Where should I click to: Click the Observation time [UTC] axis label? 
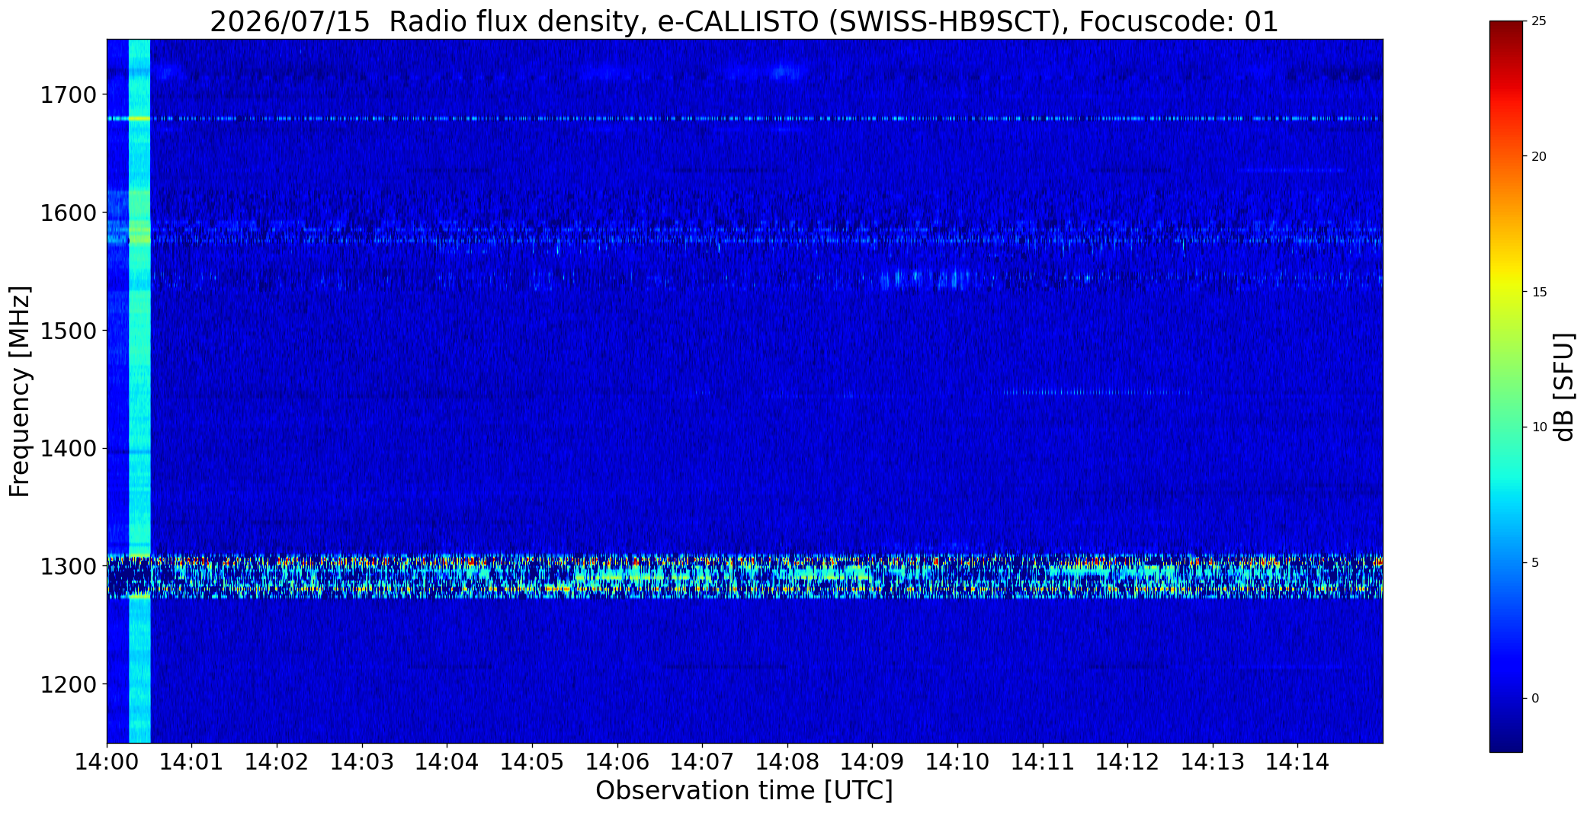click(744, 791)
